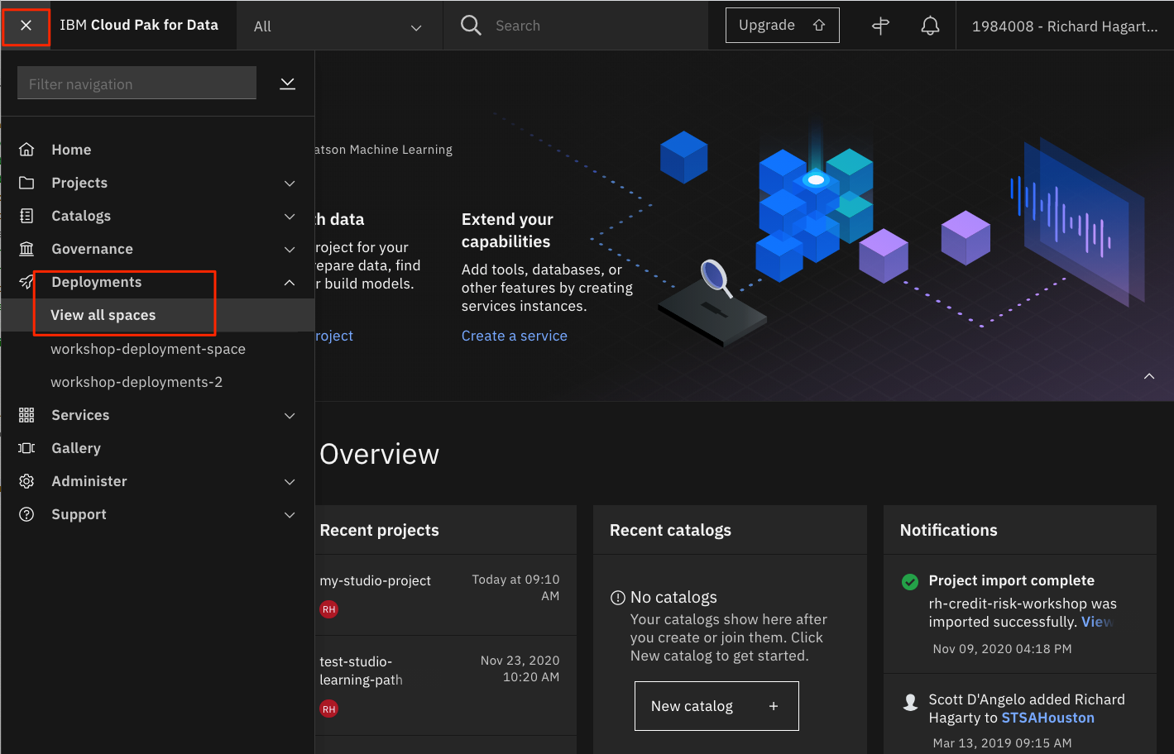The width and height of the screenshot is (1174, 754).
Task: Expand the Catalogs section chevron
Action: pyautogui.click(x=290, y=216)
